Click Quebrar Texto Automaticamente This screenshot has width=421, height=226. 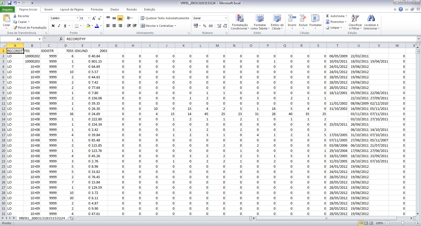tap(165, 18)
